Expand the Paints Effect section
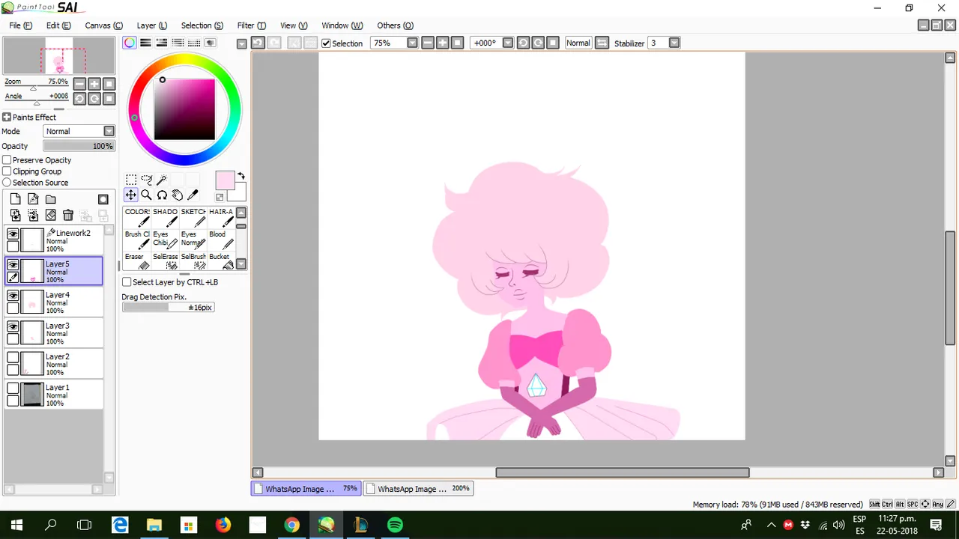The height and width of the screenshot is (539, 959). click(x=6, y=118)
